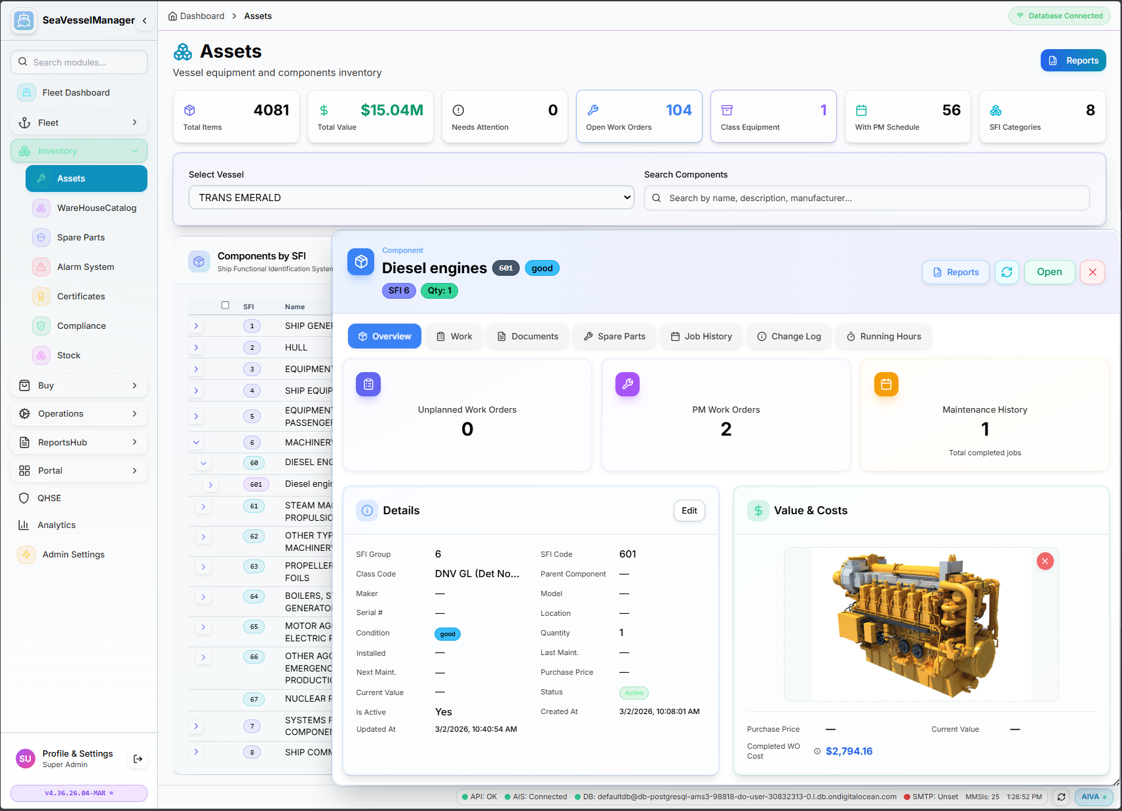Click the sync icon beside the Open button
Viewport: 1122px width, 811px height.
(x=1007, y=272)
